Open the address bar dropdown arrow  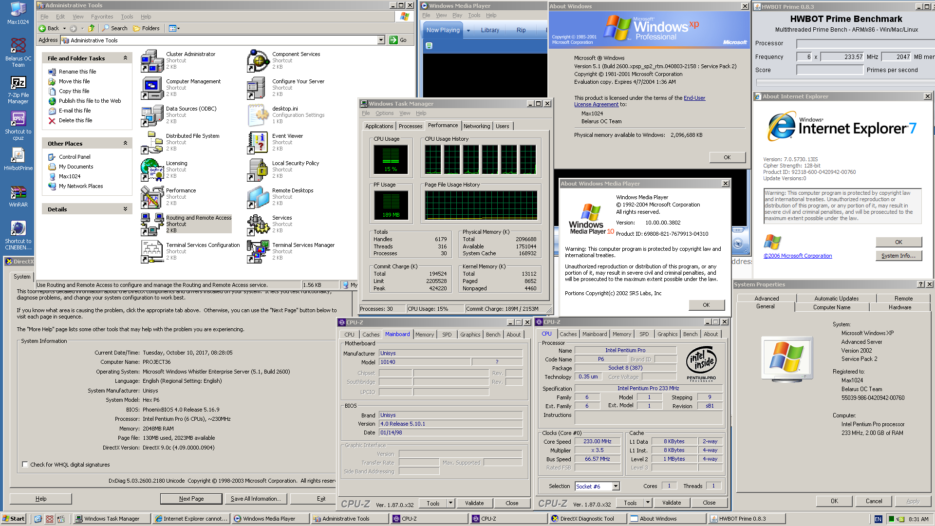[381, 40]
